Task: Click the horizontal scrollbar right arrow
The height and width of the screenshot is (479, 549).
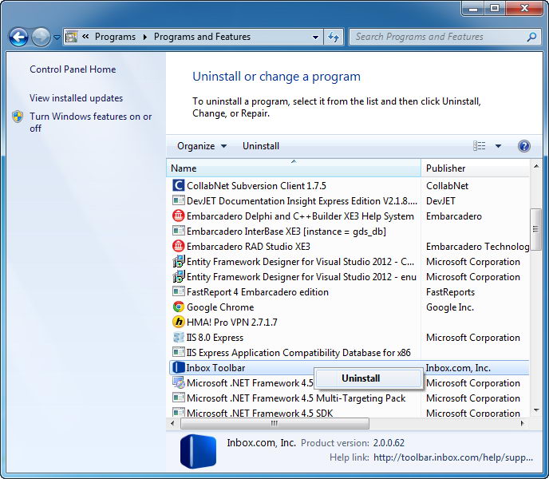Action: click(x=523, y=423)
